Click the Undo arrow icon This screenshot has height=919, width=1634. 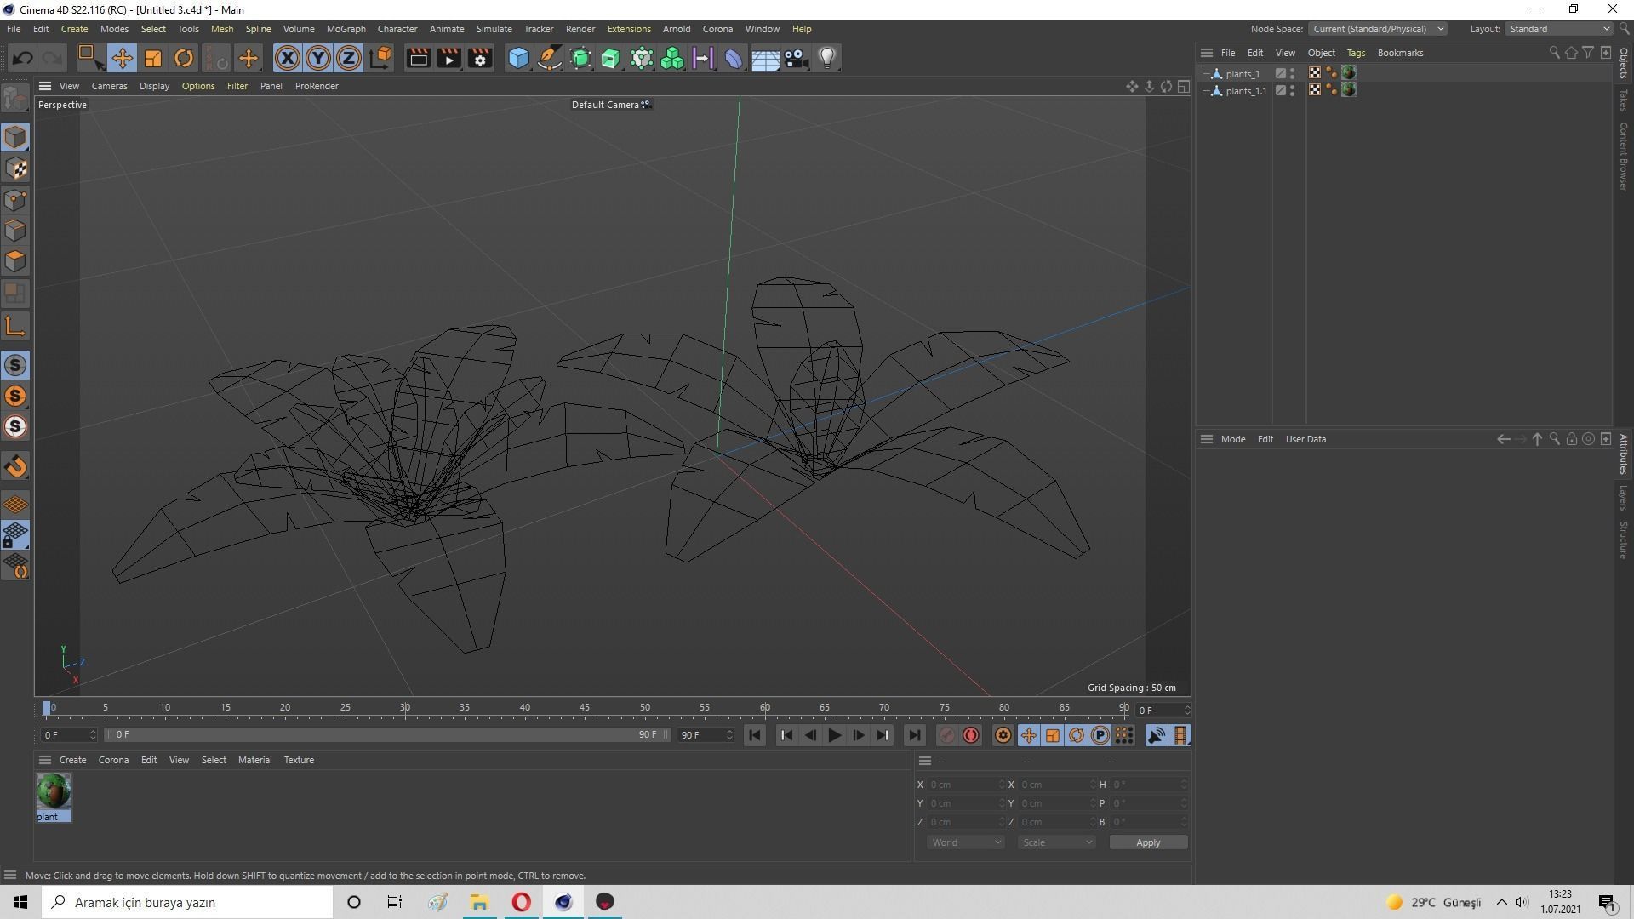(x=22, y=58)
